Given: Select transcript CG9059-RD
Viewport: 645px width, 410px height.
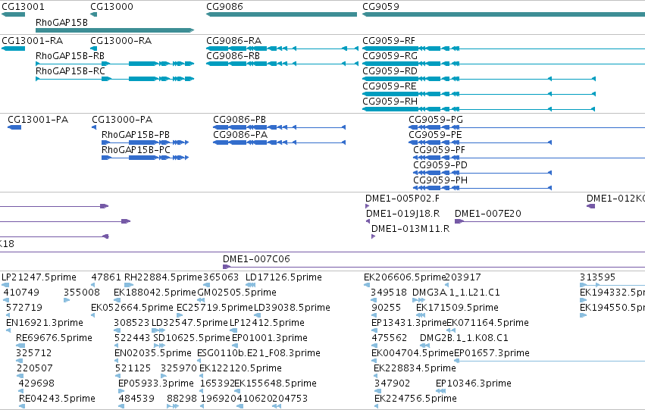Looking at the screenshot, I should tap(390, 71).
